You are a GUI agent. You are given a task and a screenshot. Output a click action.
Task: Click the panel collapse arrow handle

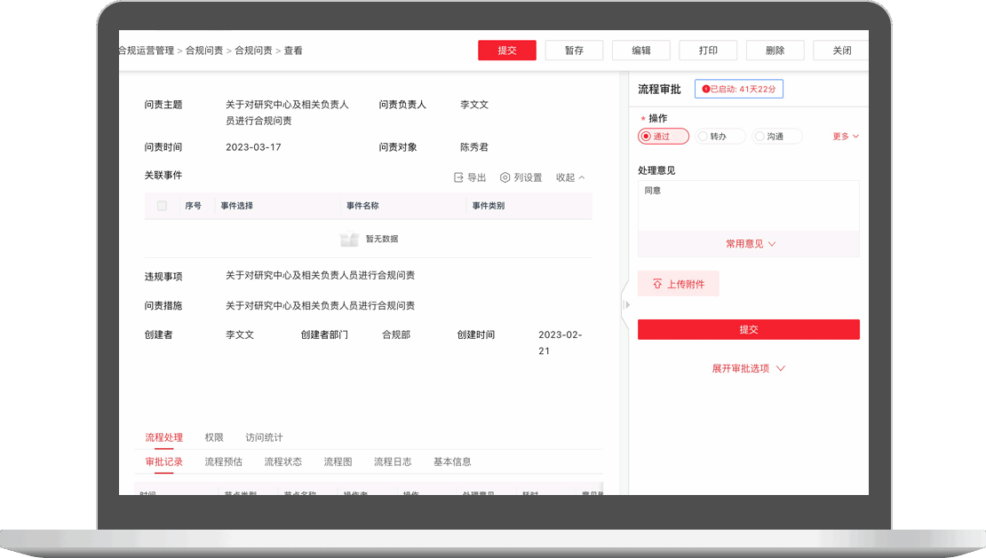tap(627, 305)
